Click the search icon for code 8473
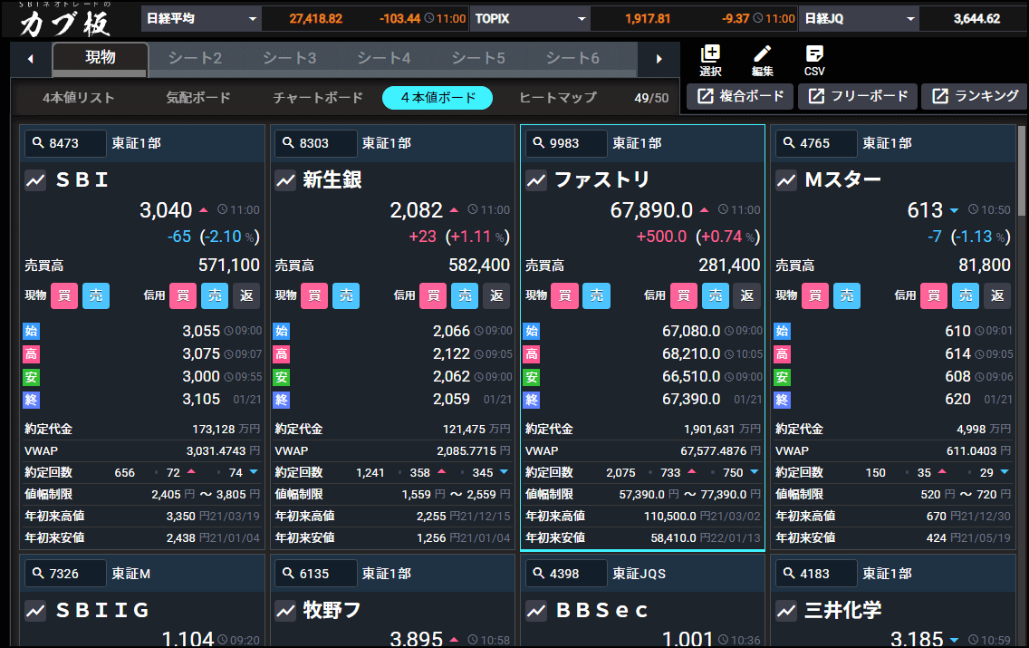The height and width of the screenshot is (648, 1029). click(x=38, y=142)
